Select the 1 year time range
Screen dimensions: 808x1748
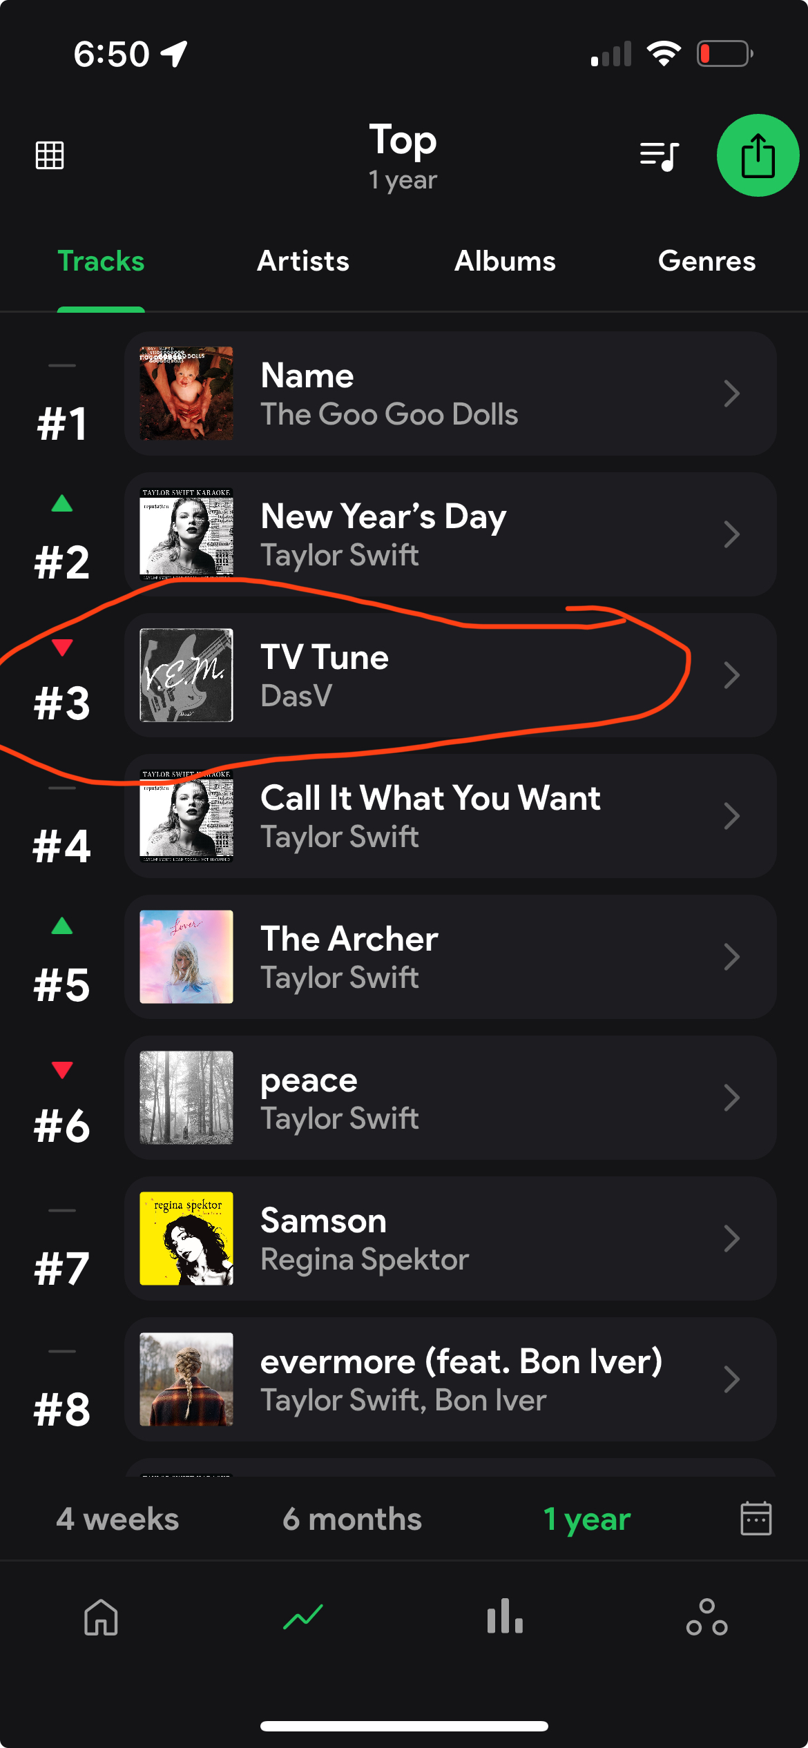pos(587,1519)
